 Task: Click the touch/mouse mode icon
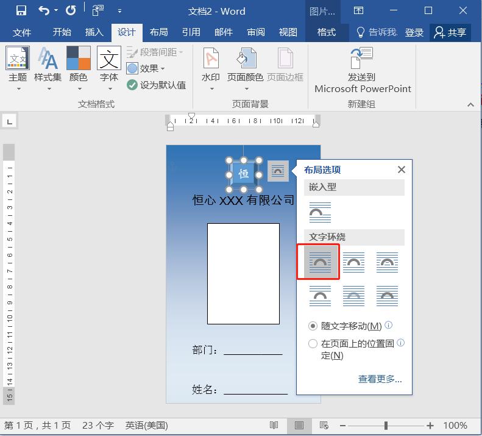[97, 11]
